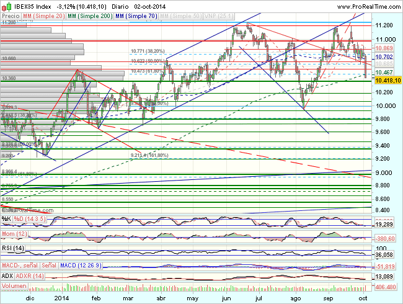Click the 10.869 red price tag
Screen dimensions: 403x304
click(384, 48)
